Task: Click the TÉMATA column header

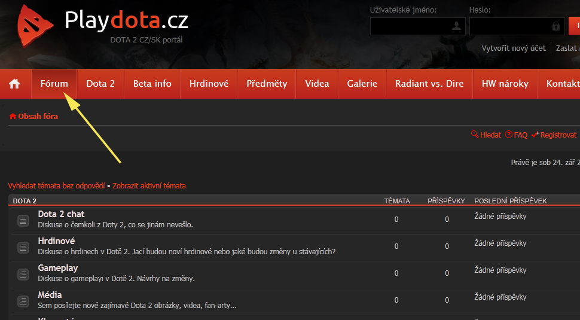Action: pyautogui.click(x=397, y=201)
